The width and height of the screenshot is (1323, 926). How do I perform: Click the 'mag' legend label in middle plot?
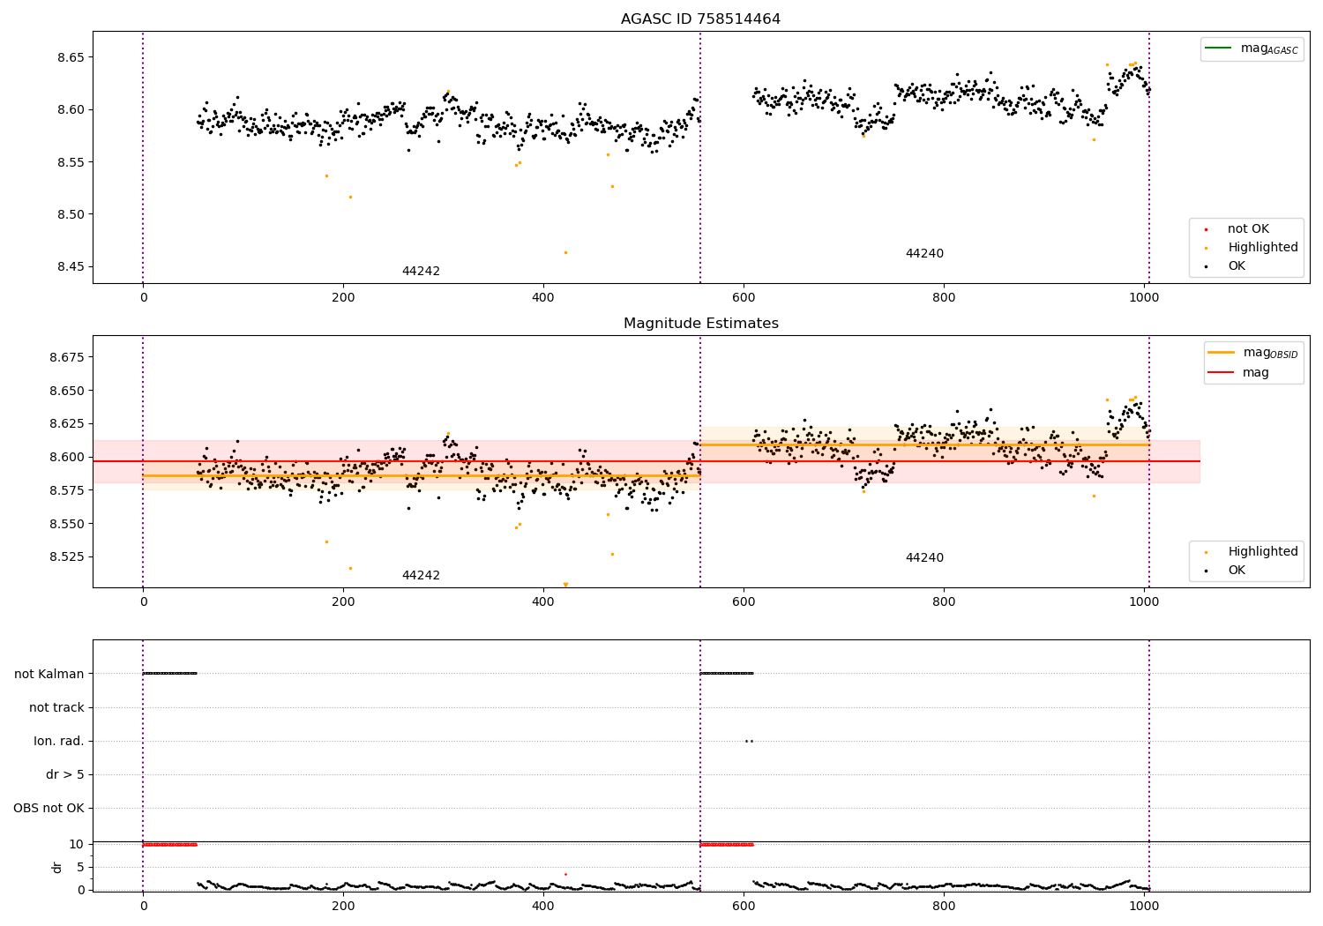pos(1256,373)
